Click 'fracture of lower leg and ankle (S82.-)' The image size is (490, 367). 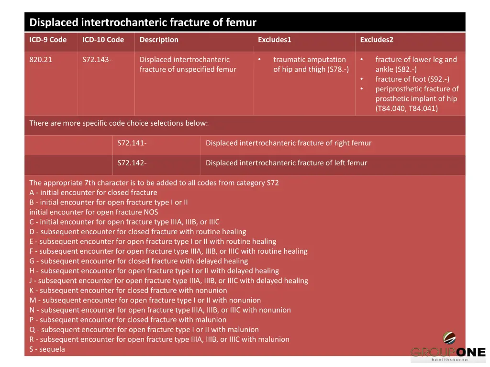416,65
